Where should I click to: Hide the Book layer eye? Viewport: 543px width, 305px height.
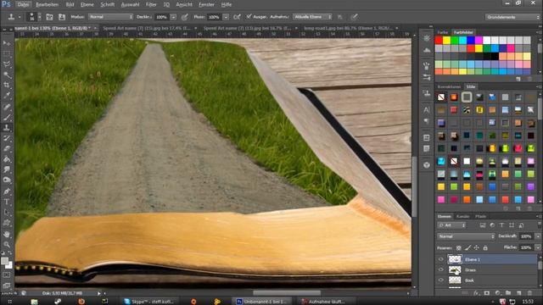(x=441, y=280)
